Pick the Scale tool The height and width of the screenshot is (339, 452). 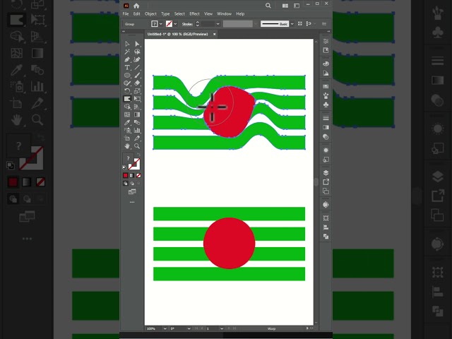pyautogui.click(x=137, y=91)
